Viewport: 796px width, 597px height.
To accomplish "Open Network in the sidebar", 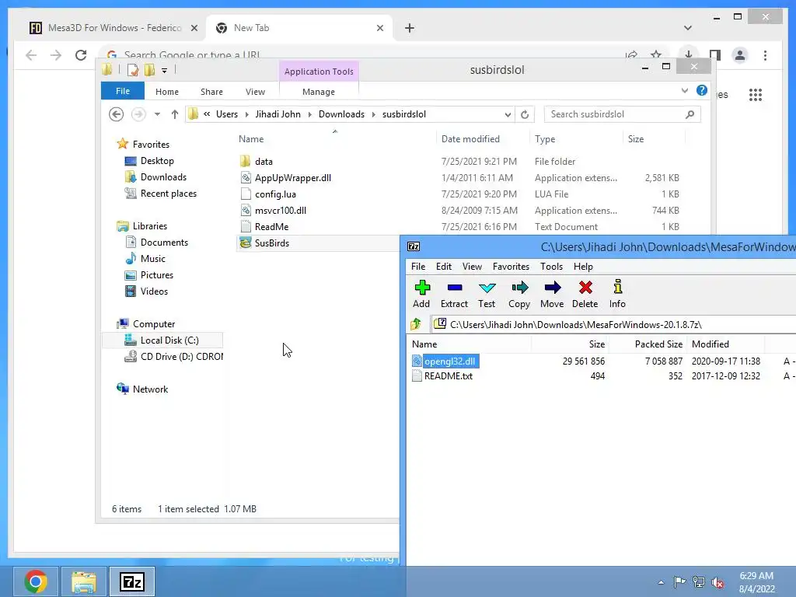I will coord(150,389).
